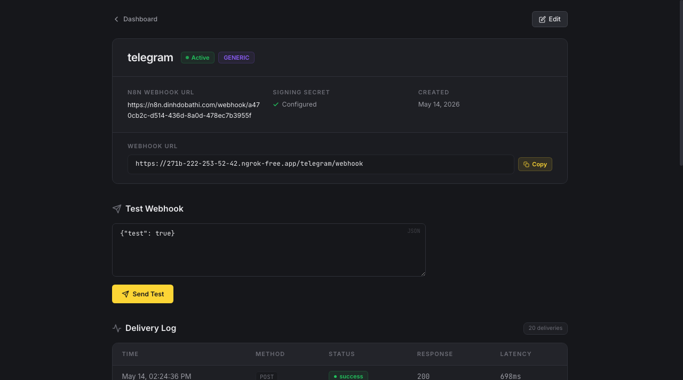The width and height of the screenshot is (683, 380).
Task: Click the GENERIC type badge
Action: pyautogui.click(x=236, y=58)
